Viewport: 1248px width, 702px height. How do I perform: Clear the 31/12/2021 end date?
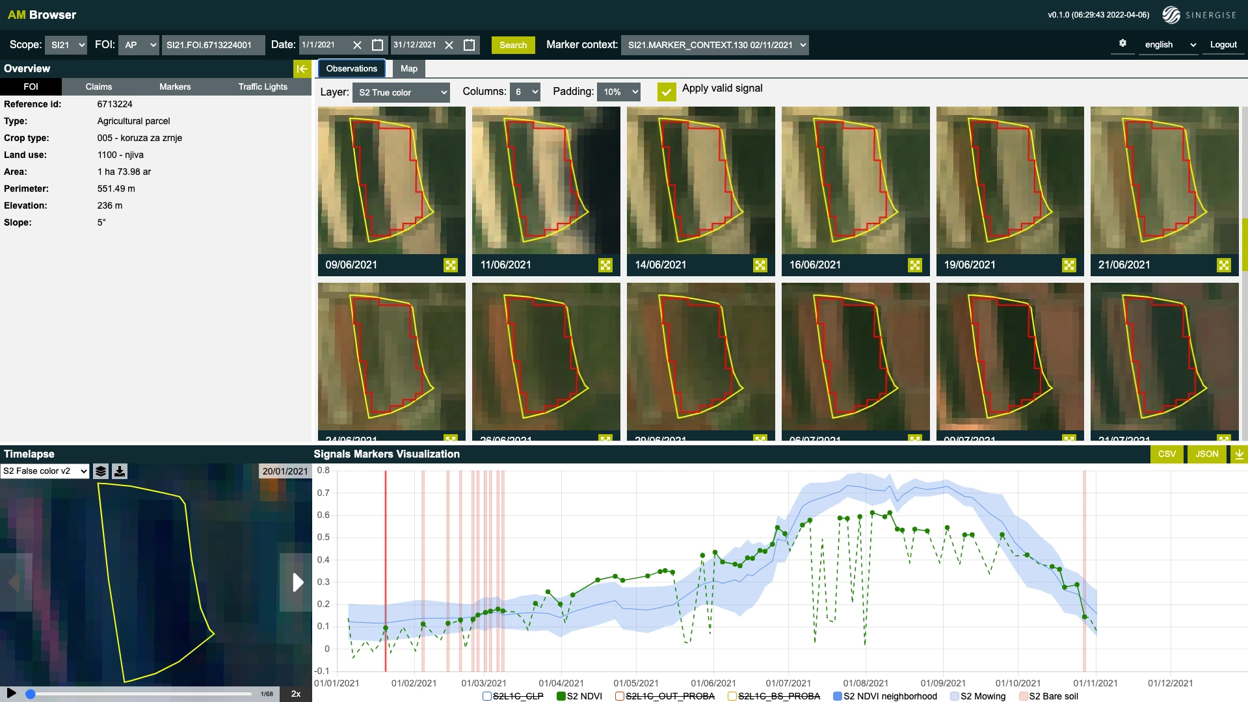[x=449, y=45]
